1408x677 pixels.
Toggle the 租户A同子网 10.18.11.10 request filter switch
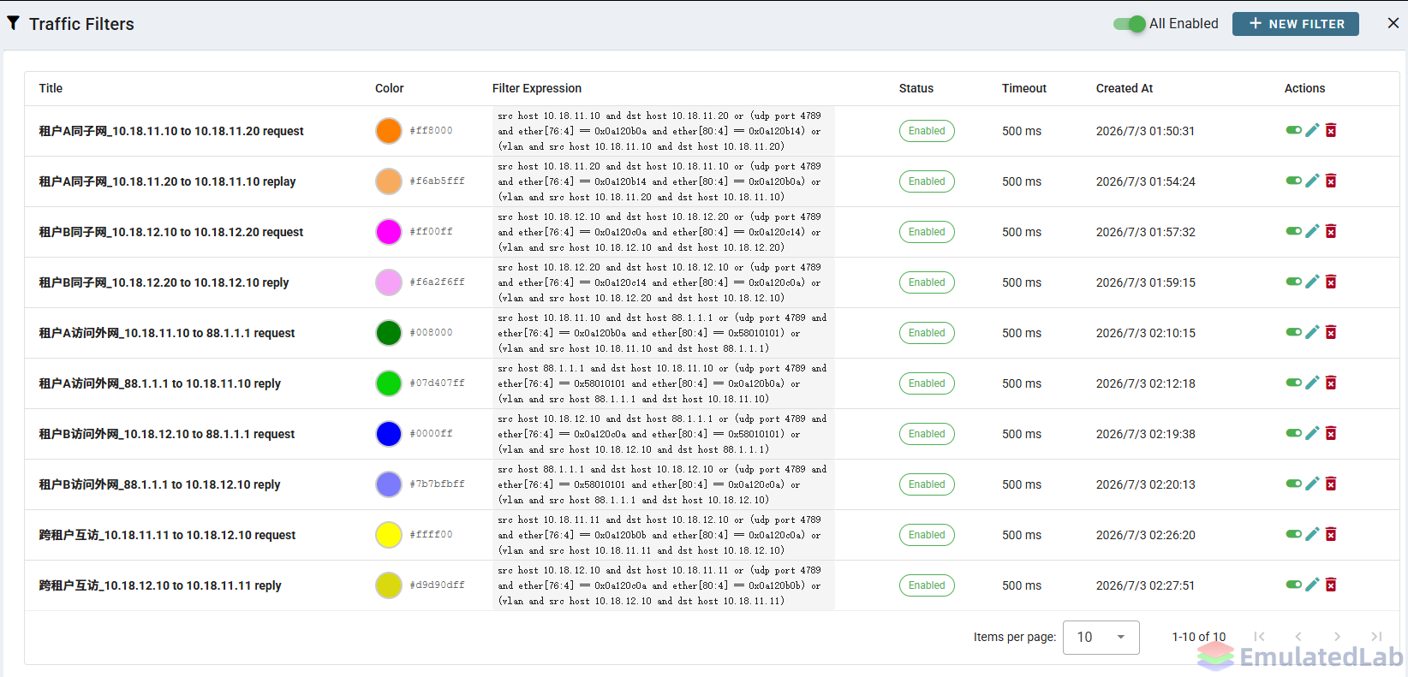click(x=1294, y=130)
